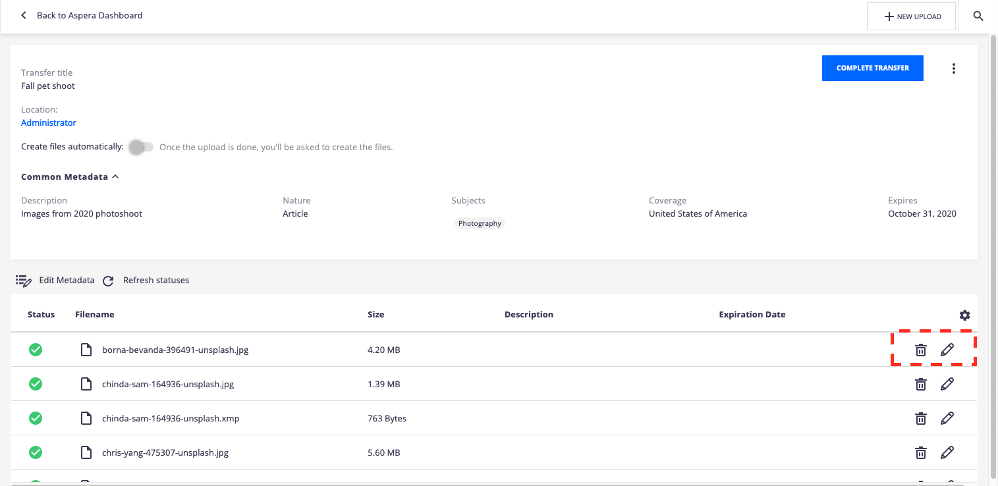Viewport: 998px width, 486px height.
Task: Click file icon beside chinda-sam-164936-unsplash.jpg
Action: 86,384
